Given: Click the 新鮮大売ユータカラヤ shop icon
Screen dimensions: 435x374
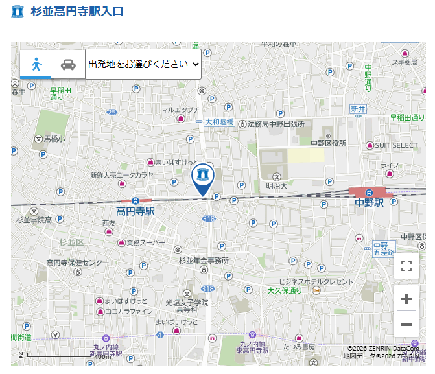Looking at the screenshot, I should (x=122, y=183).
